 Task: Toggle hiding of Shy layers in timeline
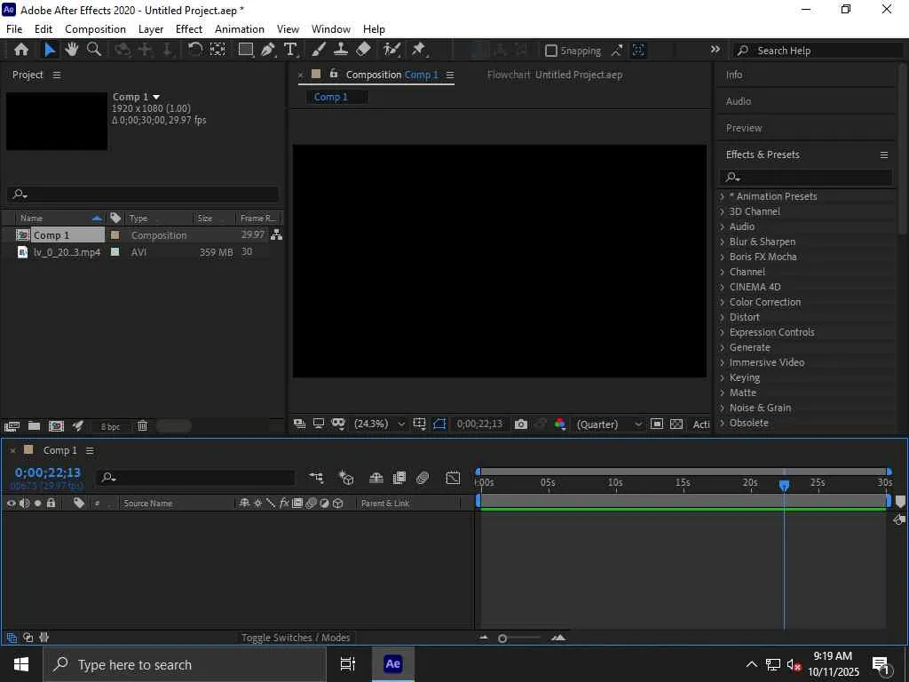tap(376, 477)
